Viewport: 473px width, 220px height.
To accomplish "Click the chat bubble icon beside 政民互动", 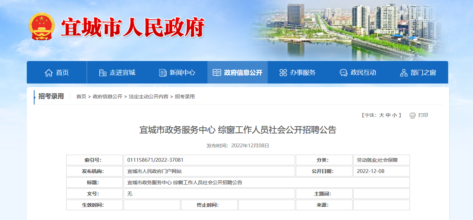I will pos(343,73).
